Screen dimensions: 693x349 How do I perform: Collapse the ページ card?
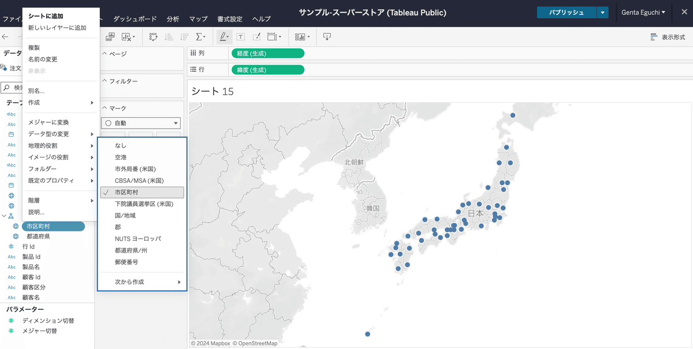(x=105, y=54)
